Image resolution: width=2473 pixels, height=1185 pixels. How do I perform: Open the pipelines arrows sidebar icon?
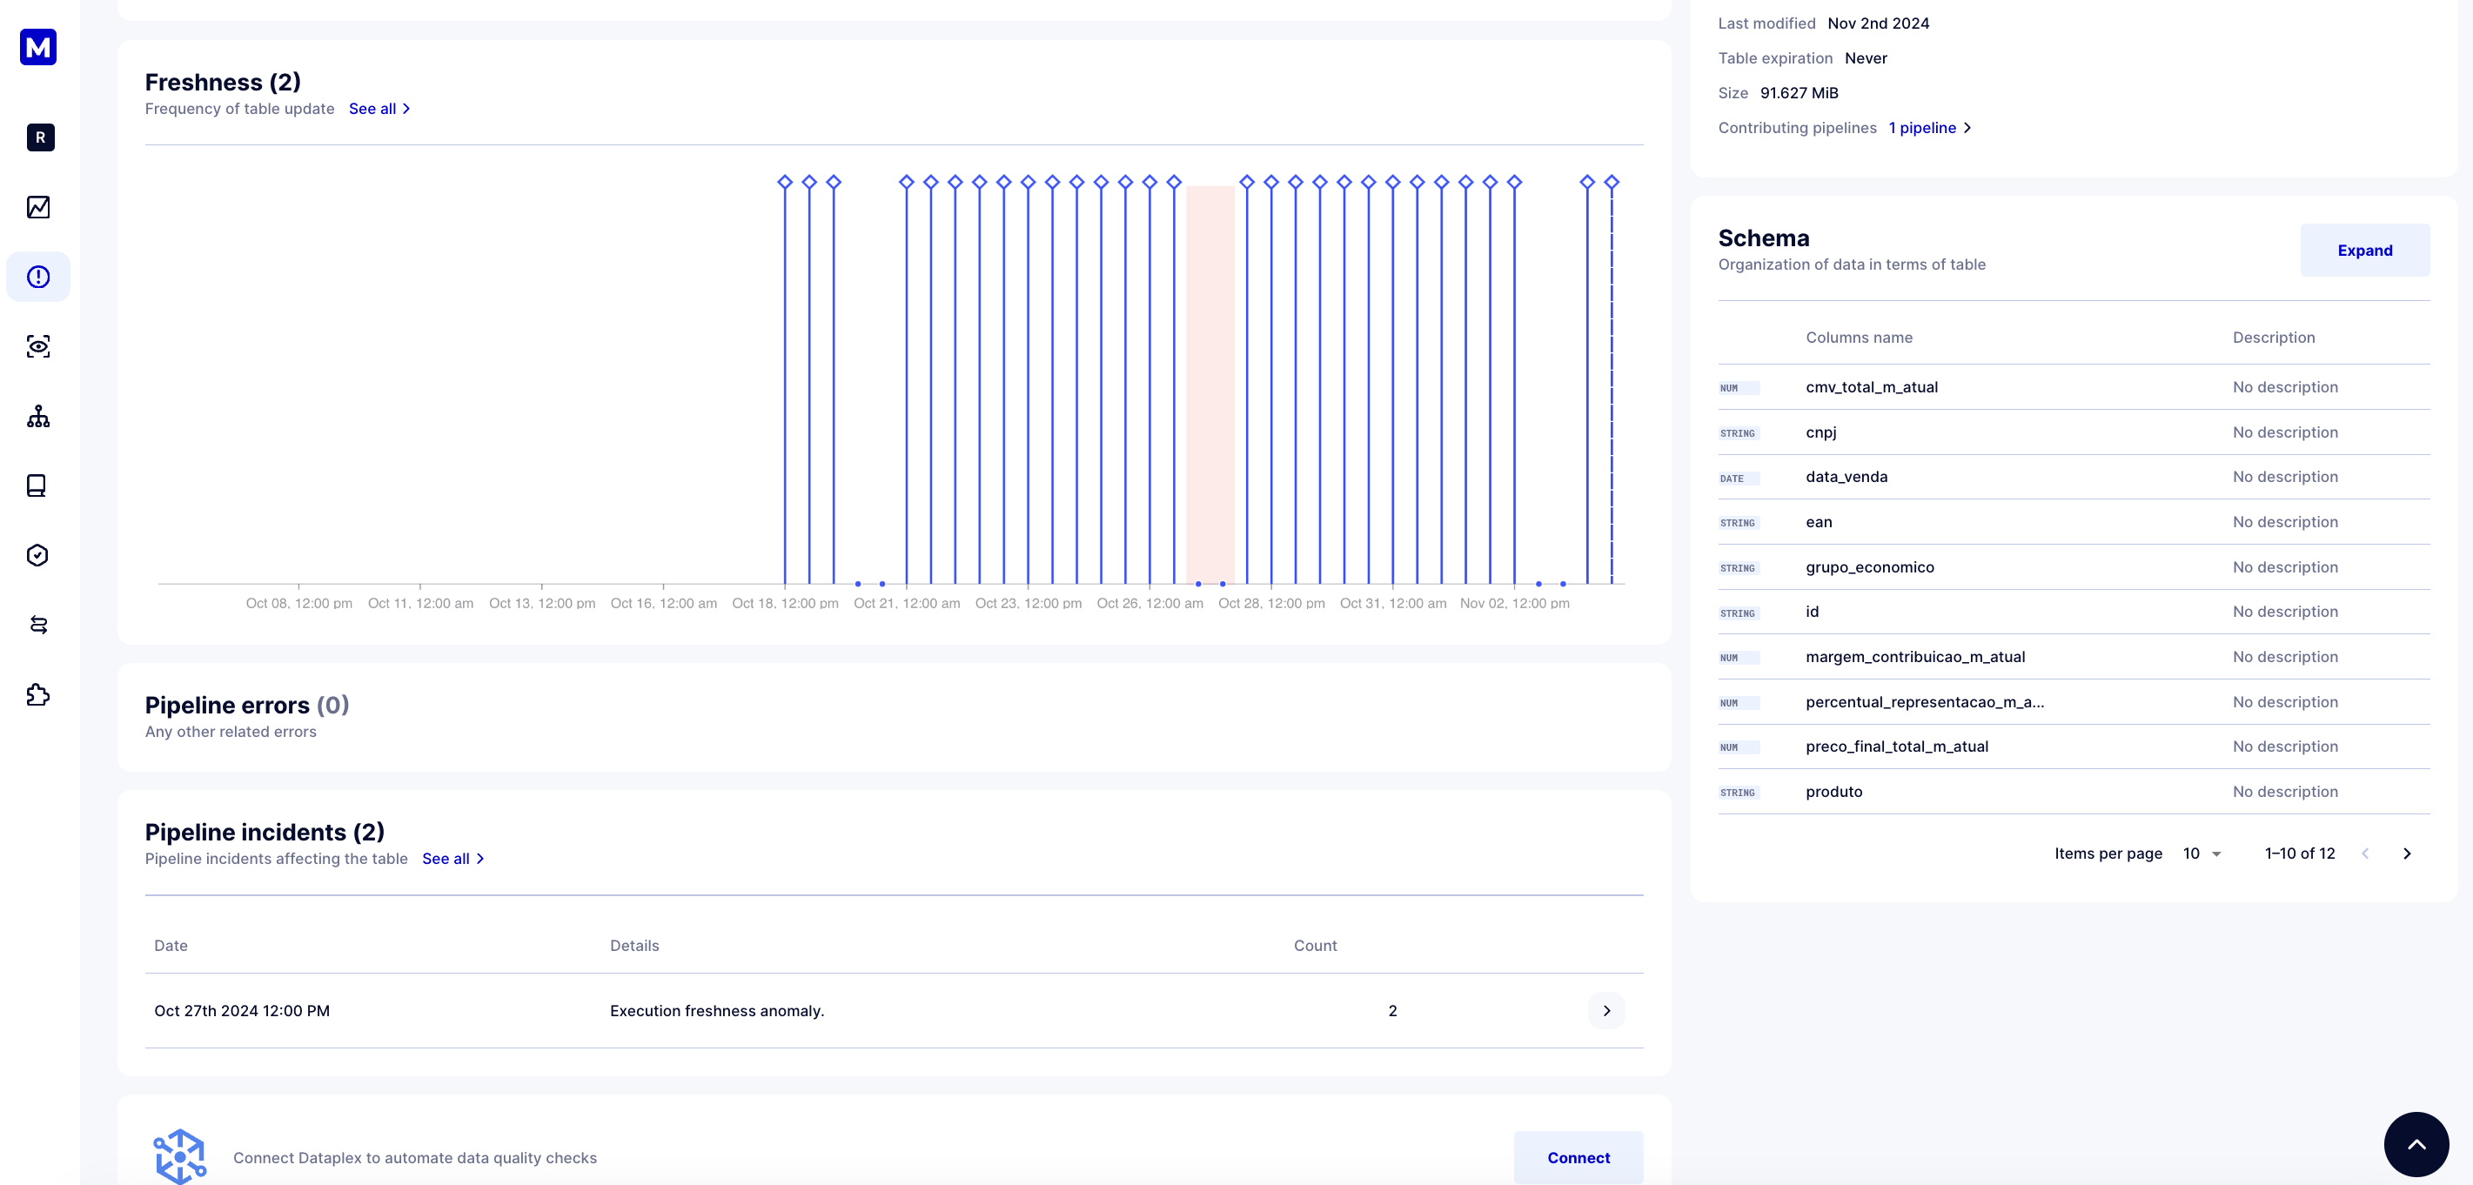pos(38,625)
